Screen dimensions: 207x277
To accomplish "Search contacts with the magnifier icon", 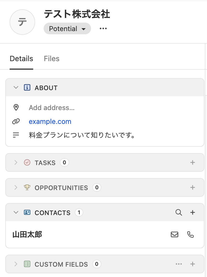I will (179, 212).
